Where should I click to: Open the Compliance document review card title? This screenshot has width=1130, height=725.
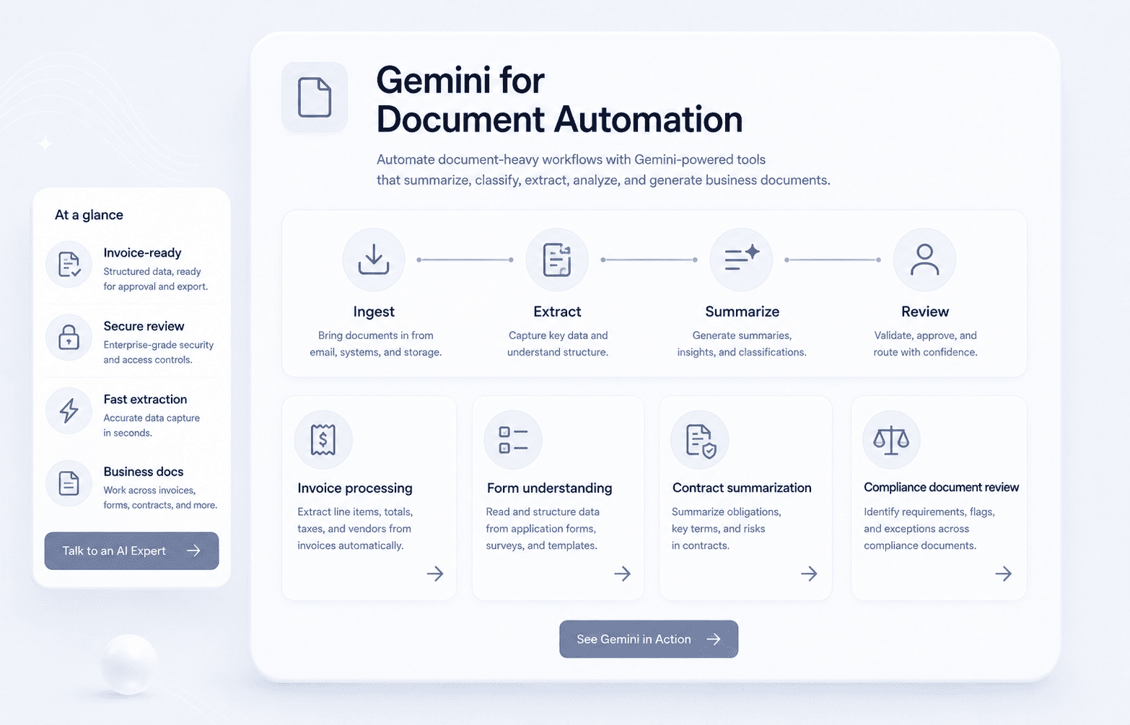pos(941,488)
